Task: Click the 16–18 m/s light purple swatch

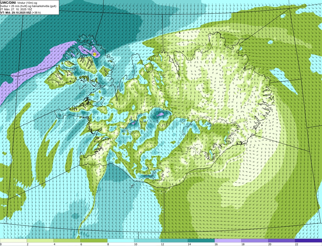Action: [x=228, y=240]
